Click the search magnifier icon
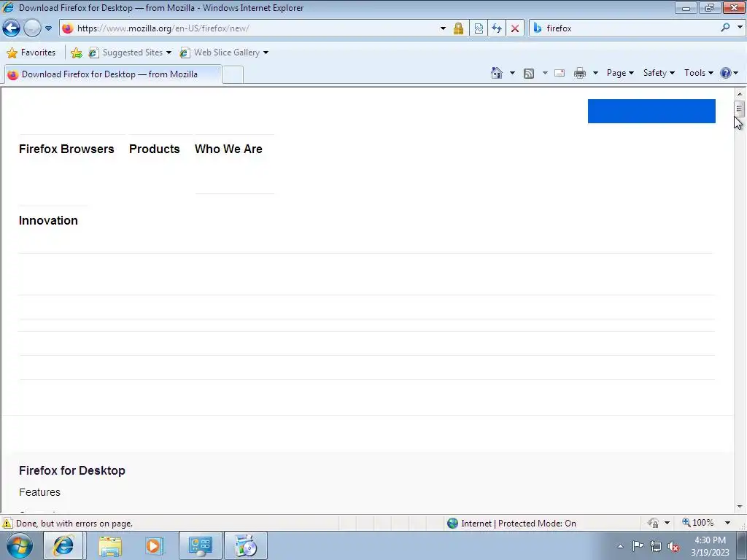Image resolution: width=747 pixels, height=560 pixels. point(725,28)
